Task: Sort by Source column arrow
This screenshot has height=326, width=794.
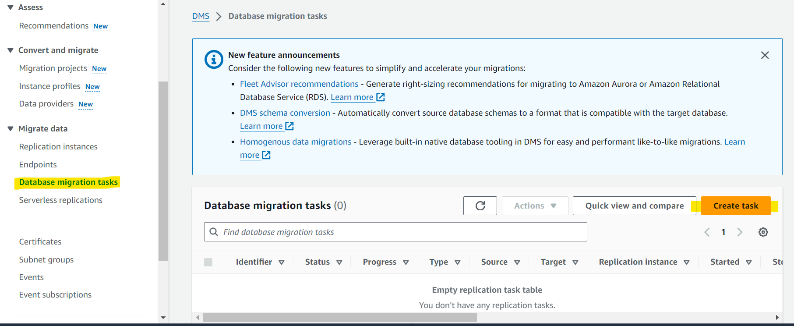Action: pyautogui.click(x=517, y=262)
